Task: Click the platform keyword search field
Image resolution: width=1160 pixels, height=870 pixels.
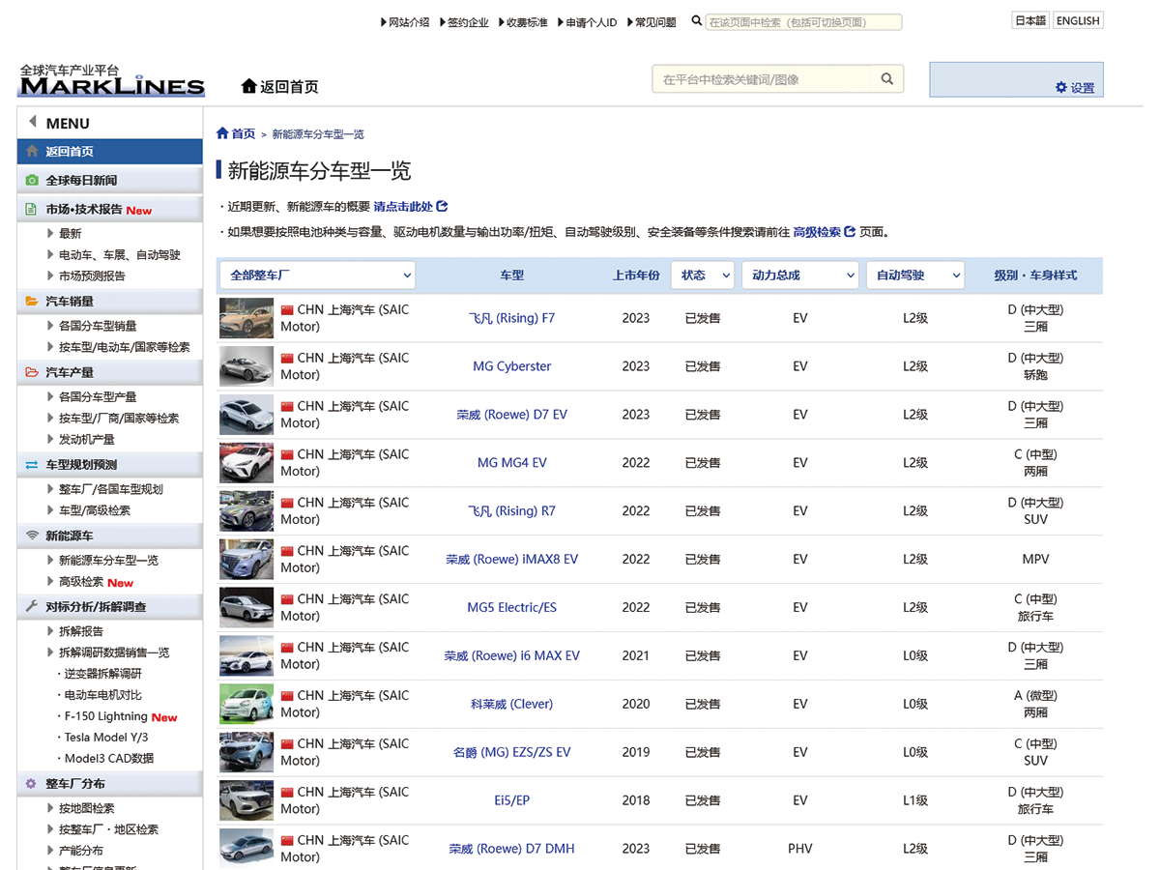Action: [763, 79]
